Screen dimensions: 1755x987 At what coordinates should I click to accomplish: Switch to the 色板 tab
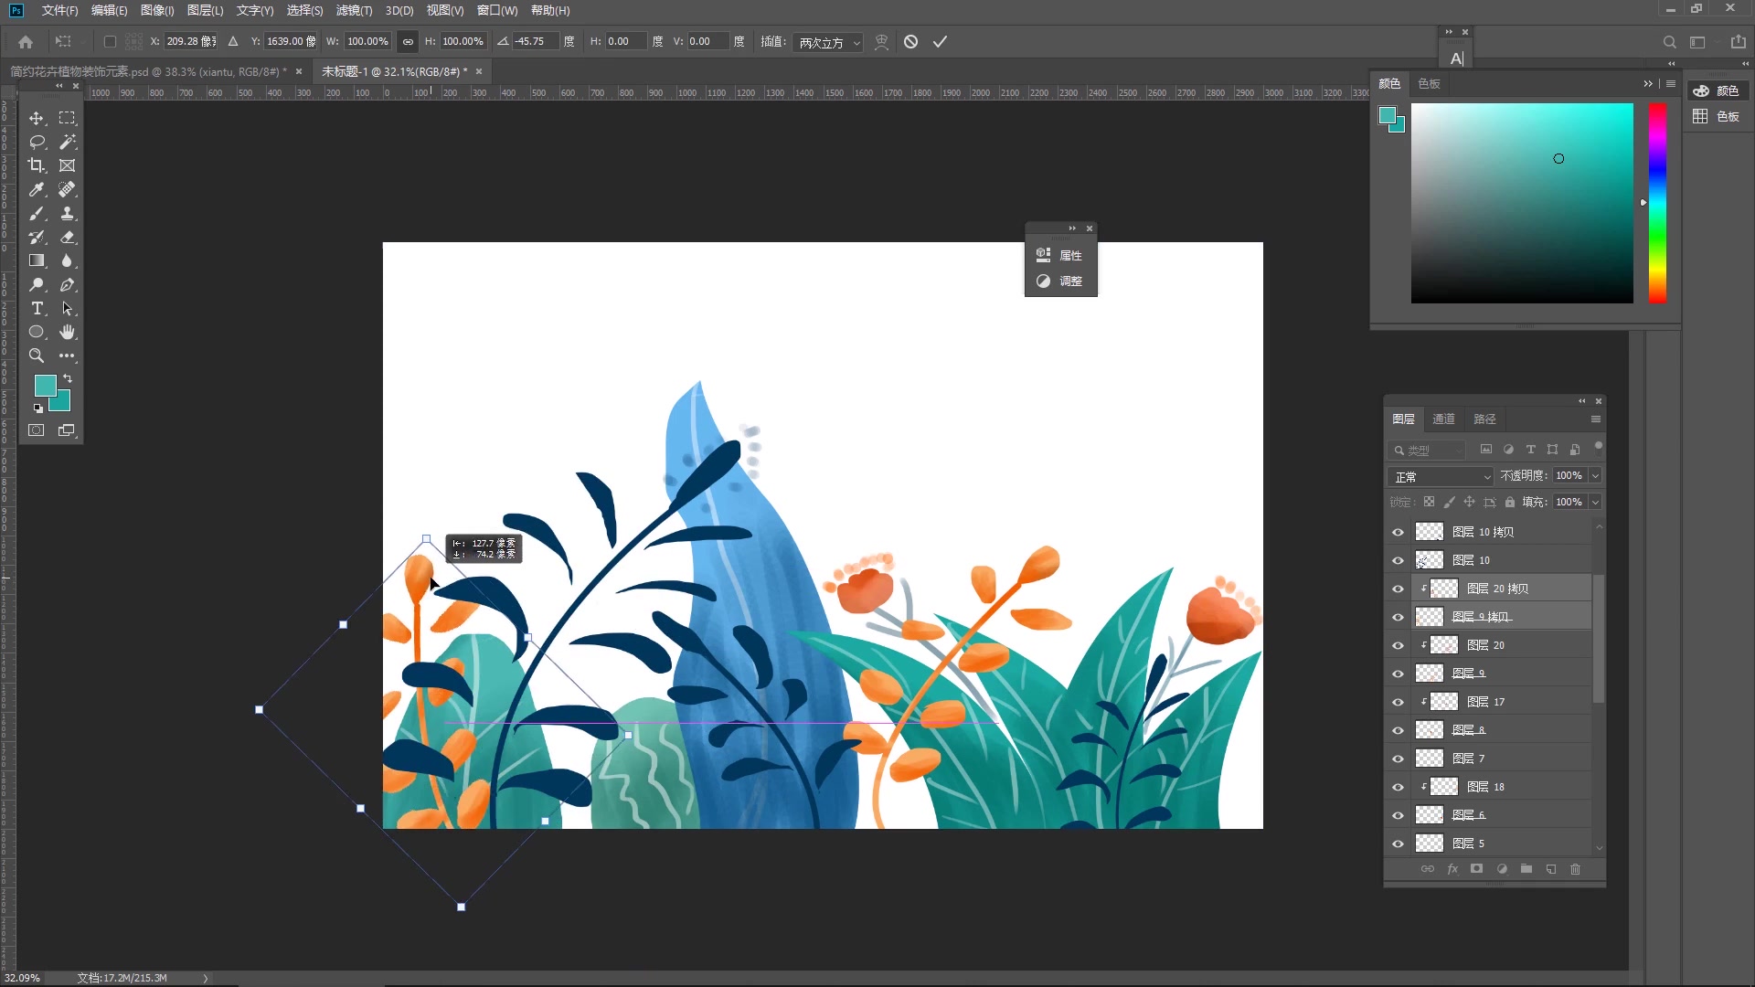(x=1429, y=83)
